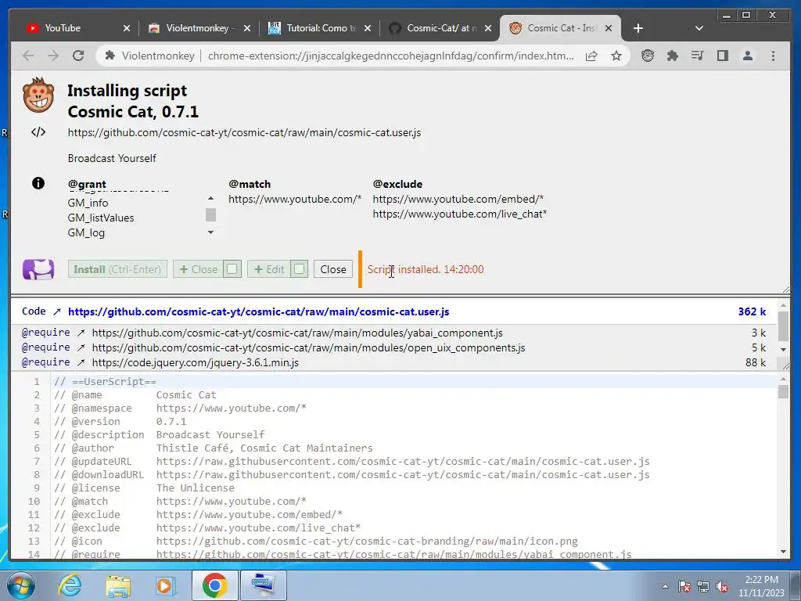
Task: Open the taskbar clock and date
Action: click(x=761, y=586)
